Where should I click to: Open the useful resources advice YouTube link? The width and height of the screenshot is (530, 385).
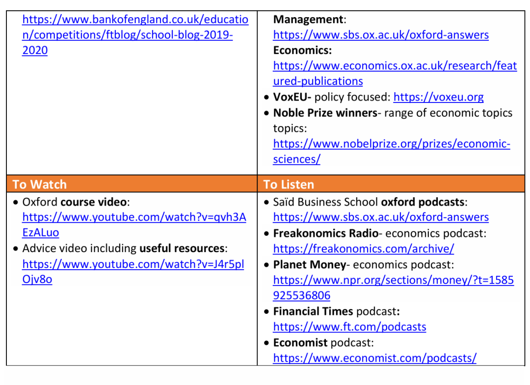[133, 264]
